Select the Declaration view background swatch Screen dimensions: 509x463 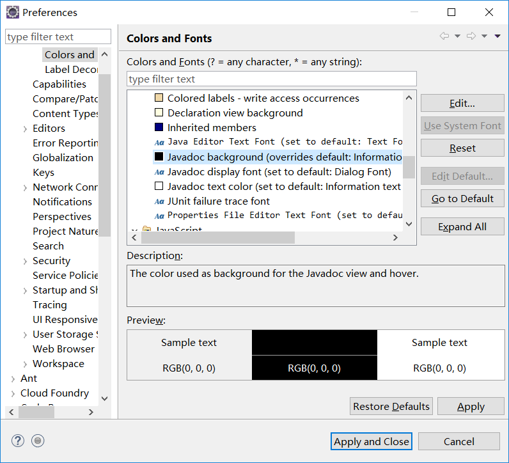(x=159, y=113)
